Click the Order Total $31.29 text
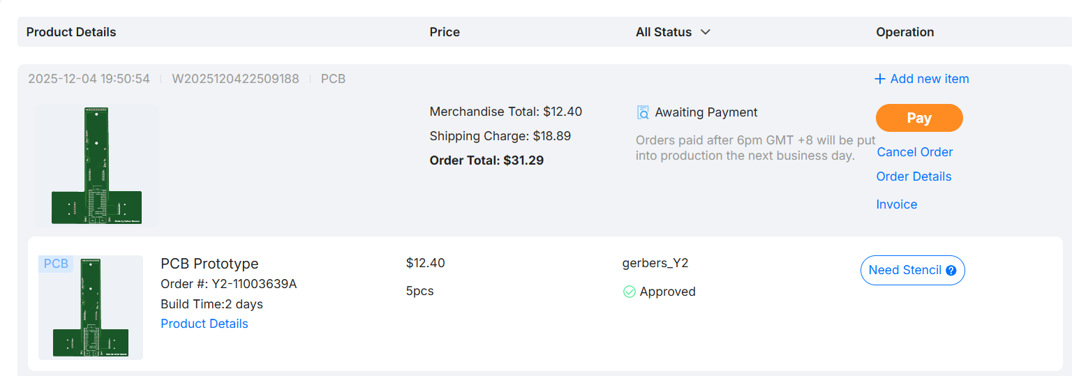Screen dimensions: 1072x376 tap(486, 160)
